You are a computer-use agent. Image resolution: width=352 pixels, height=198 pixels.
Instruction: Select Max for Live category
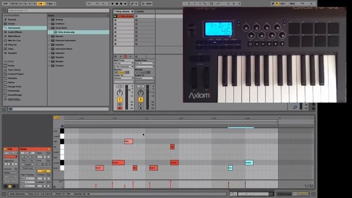[14, 40]
